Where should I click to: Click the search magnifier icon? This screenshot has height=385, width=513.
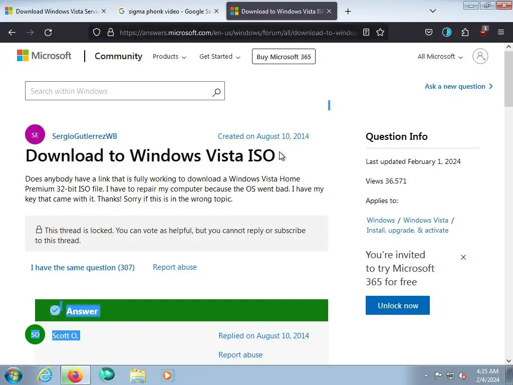pos(216,92)
